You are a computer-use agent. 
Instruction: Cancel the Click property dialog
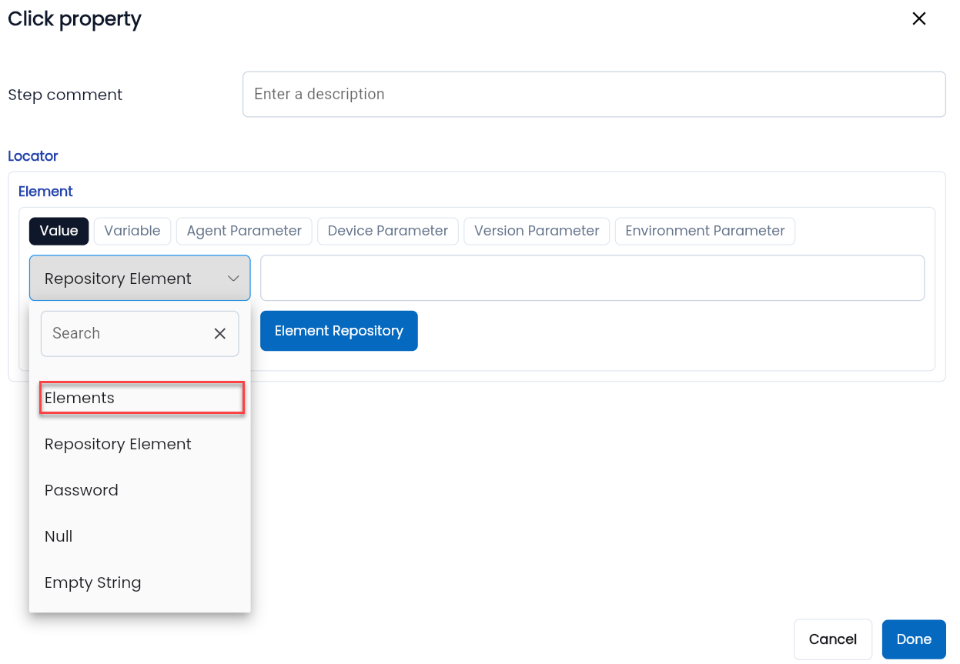[x=833, y=639]
